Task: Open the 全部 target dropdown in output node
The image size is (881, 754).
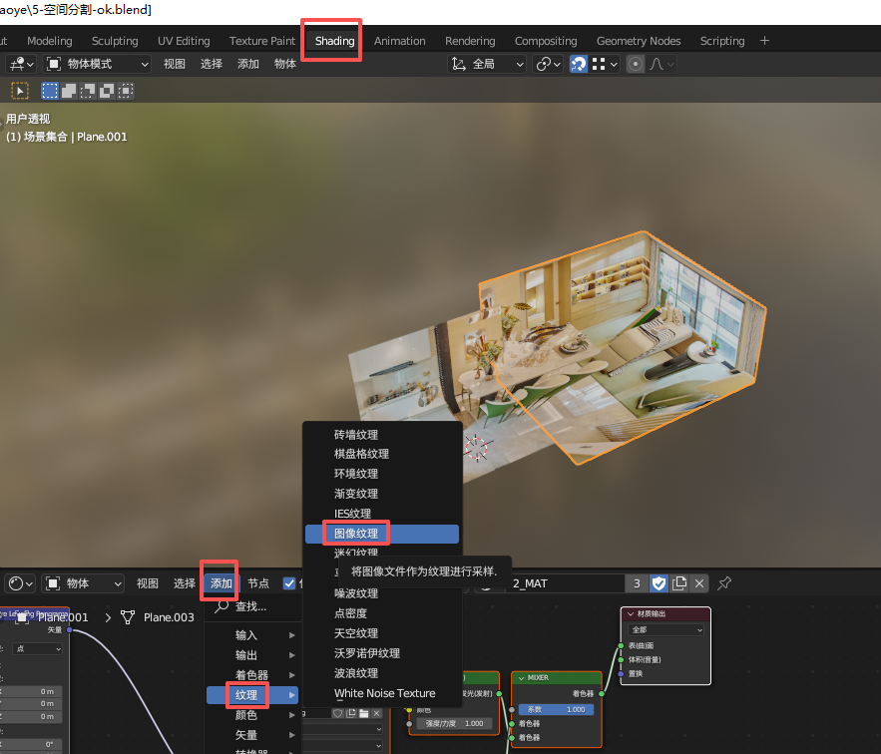Action: pos(666,629)
